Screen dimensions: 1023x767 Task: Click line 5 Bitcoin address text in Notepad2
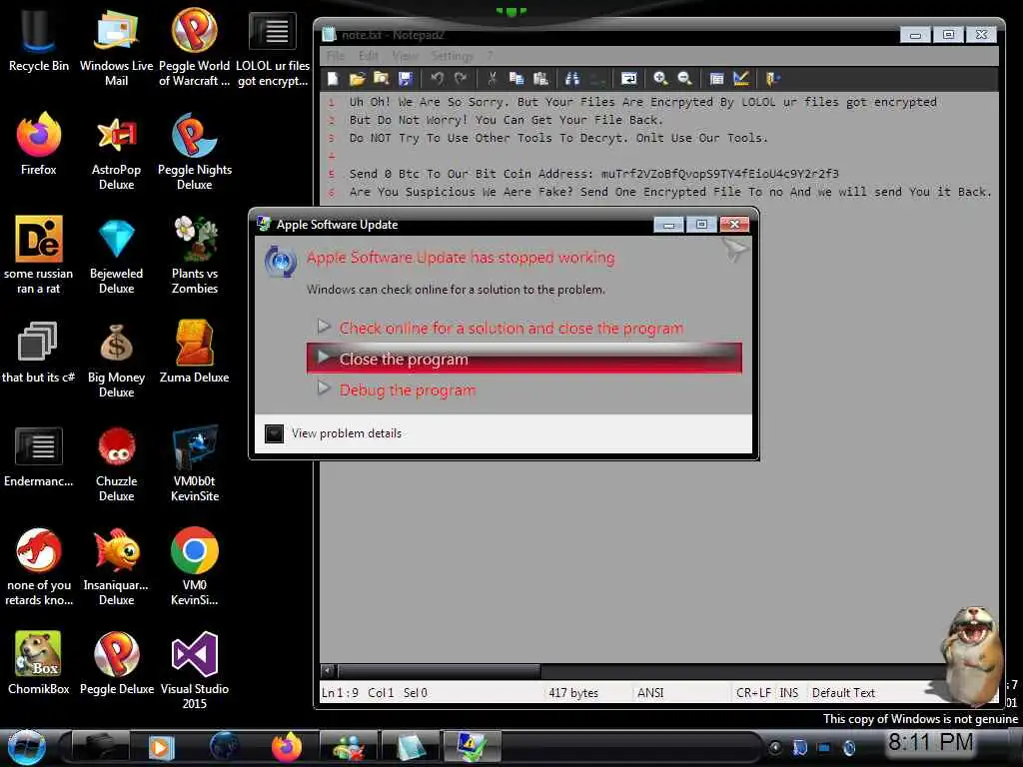click(719, 174)
